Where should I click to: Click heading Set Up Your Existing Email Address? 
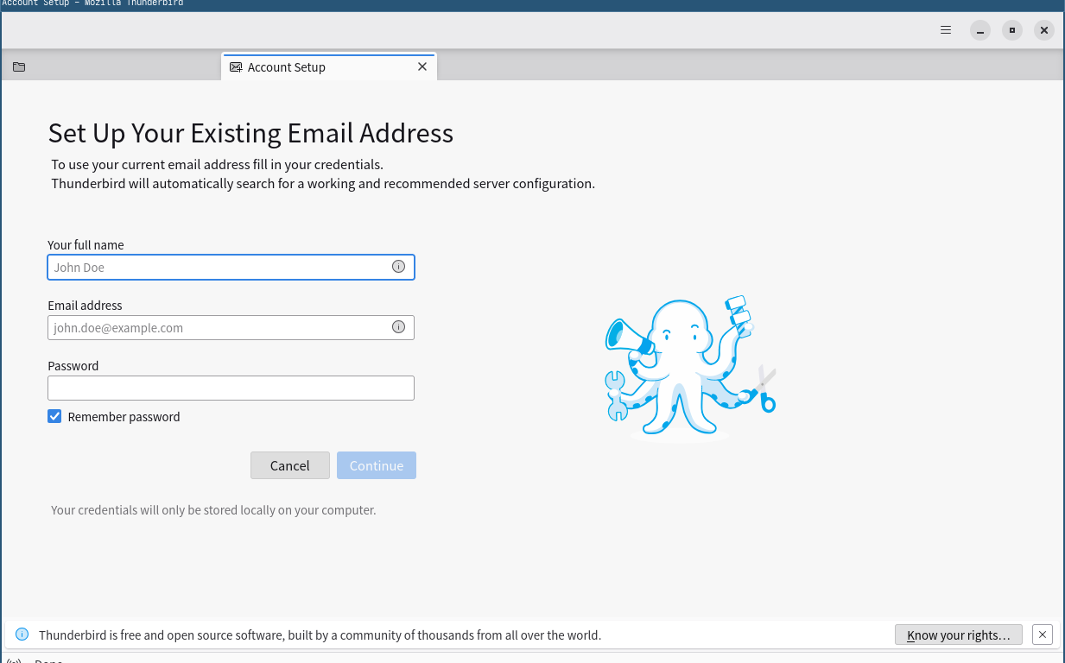pos(250,133)
